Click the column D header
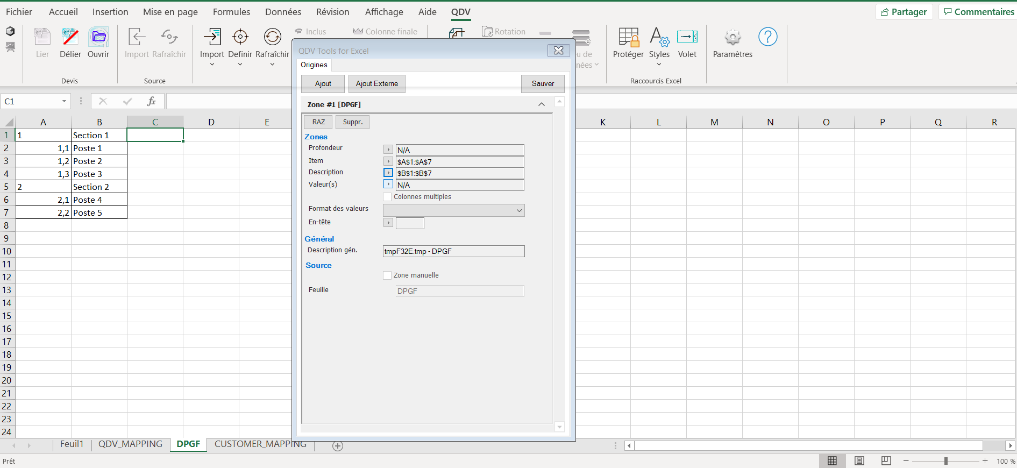Image resolution: width=1017 pixels, height=468 pixels. click(x=211, y=122)
